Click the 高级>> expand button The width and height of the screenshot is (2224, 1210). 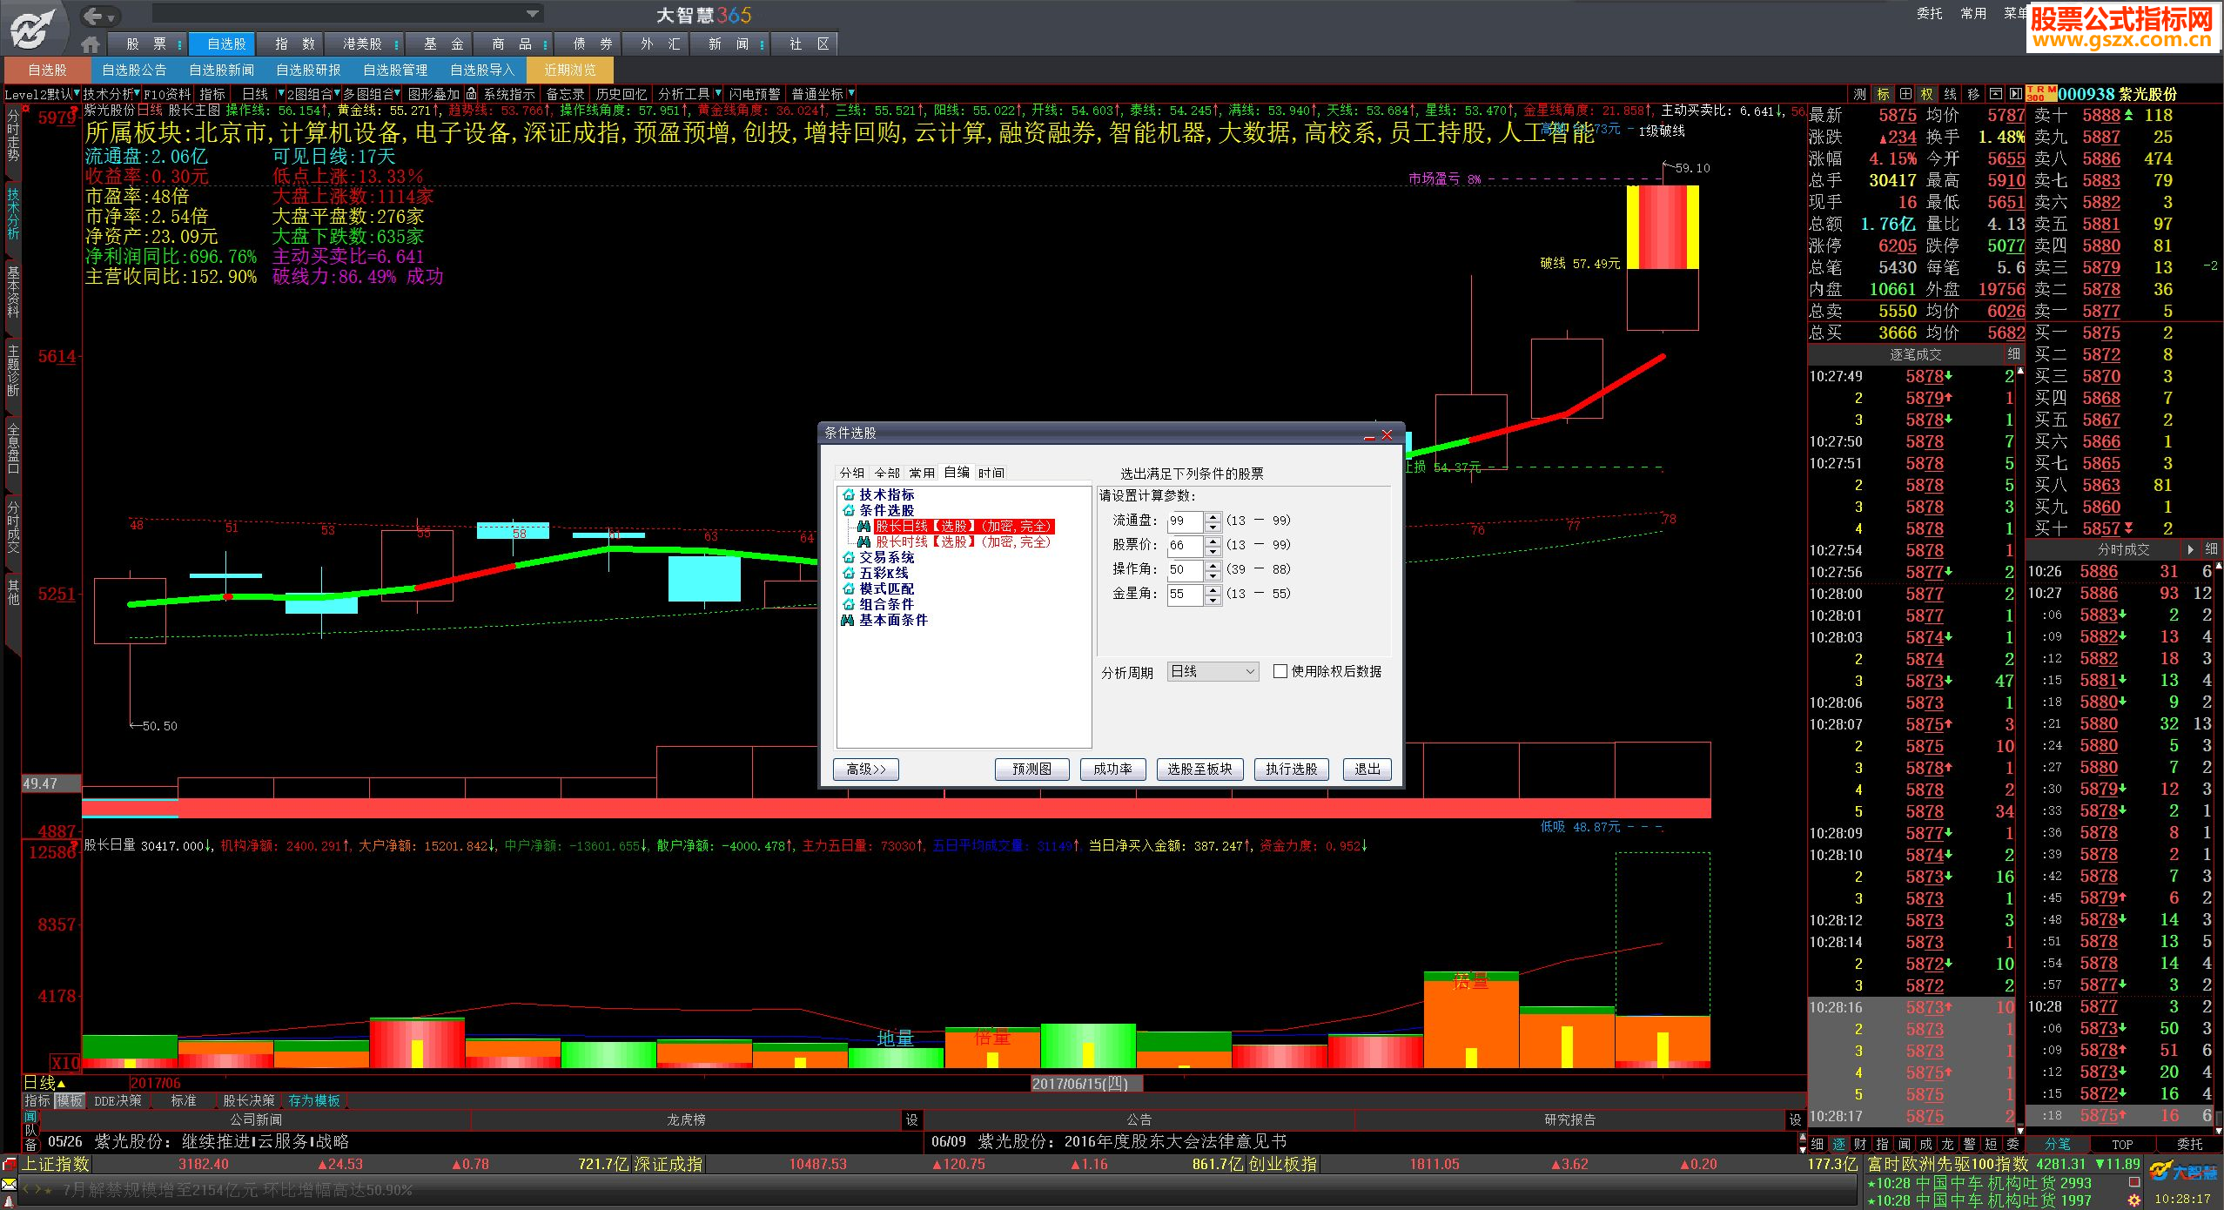click(x=865, y=769)
